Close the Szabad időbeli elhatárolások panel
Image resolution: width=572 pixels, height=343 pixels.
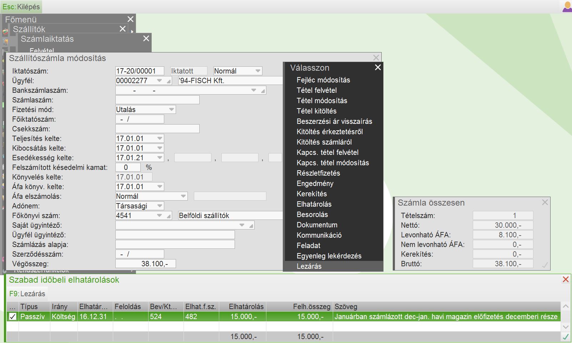566,279
